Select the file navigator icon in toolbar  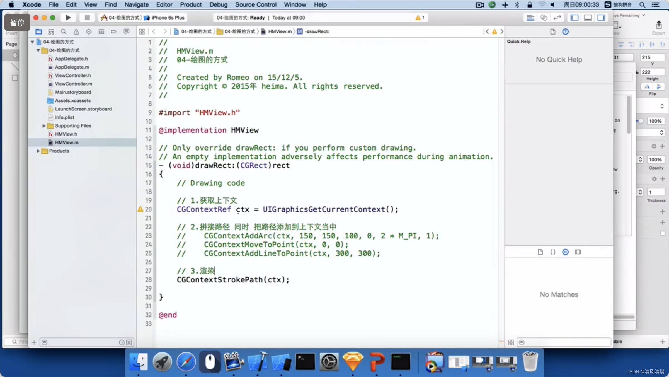click(39, 31)
